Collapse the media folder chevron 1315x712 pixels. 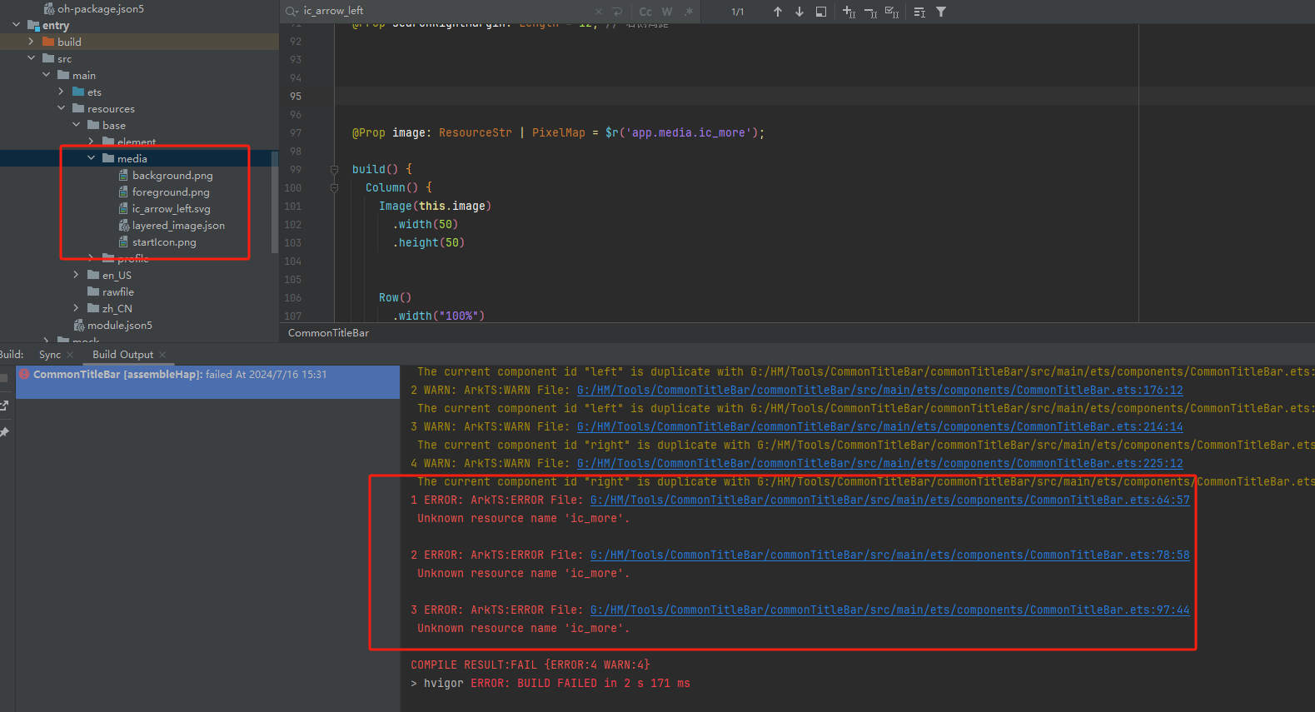[x=91, y=158]
